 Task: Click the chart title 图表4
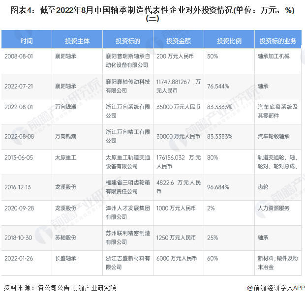(x=152, y=14)
